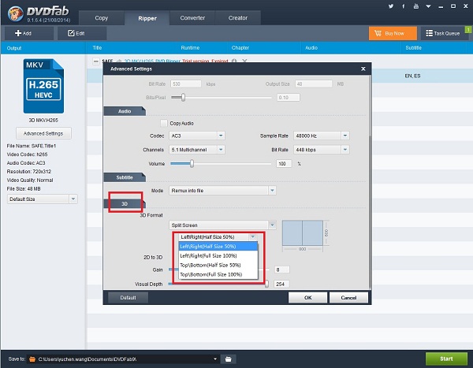
Task: Click the Visual Depth value field
Action: (x=281, y=284)
